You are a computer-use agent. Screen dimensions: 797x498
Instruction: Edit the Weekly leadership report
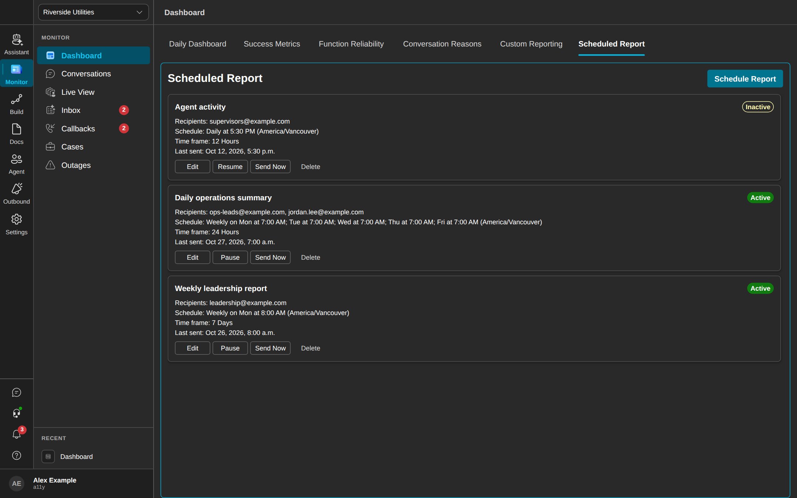[x=193, y=348]
